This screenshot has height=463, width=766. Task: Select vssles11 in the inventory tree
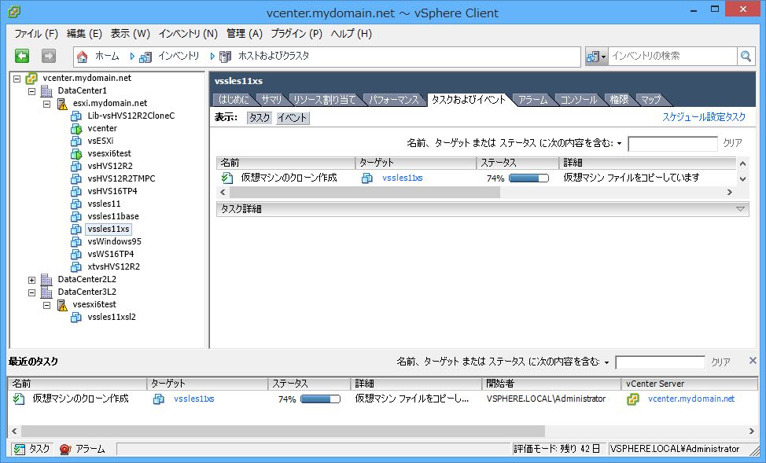point(104,204)
